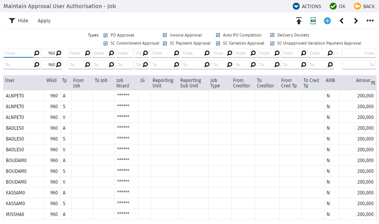
Task: Go to the next page arrow
Action: click(356, 21)
